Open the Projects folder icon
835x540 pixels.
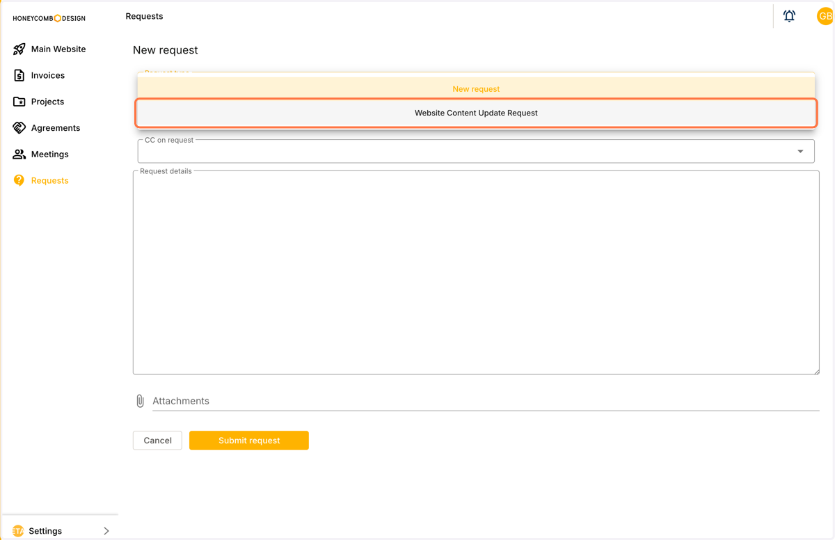pos(19,102)
